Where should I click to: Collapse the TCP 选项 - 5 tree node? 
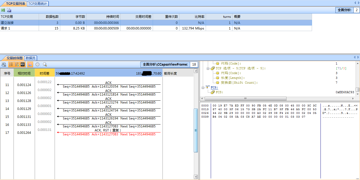click(208, 68)
